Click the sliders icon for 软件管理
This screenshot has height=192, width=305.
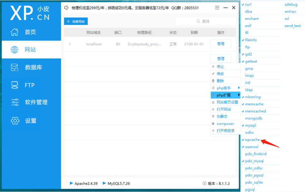click(x=14, y=102)
